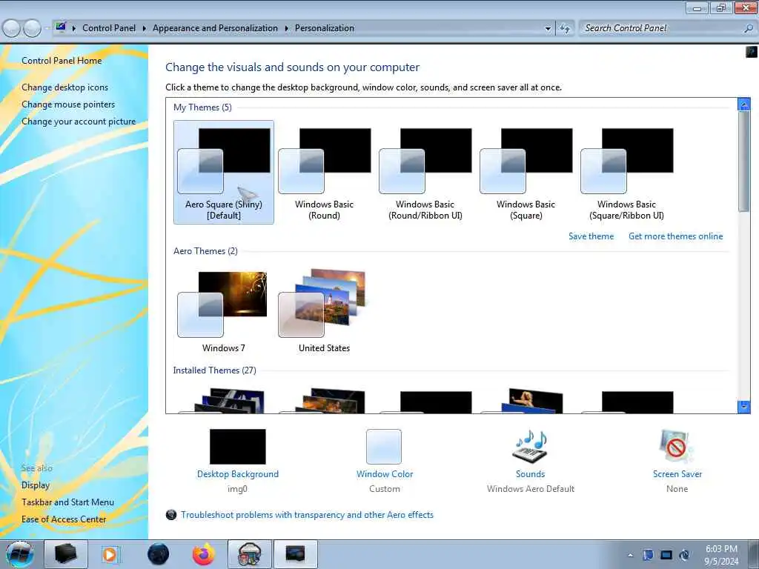
Task: Click the theme list scrollbar thumb
Action: point(743,161)
